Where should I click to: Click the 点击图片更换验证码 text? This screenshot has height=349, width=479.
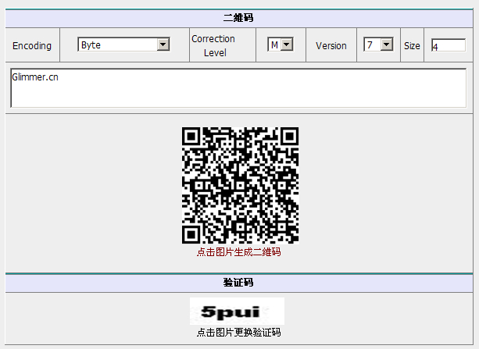pyautogui.click(x=238, y=332)
